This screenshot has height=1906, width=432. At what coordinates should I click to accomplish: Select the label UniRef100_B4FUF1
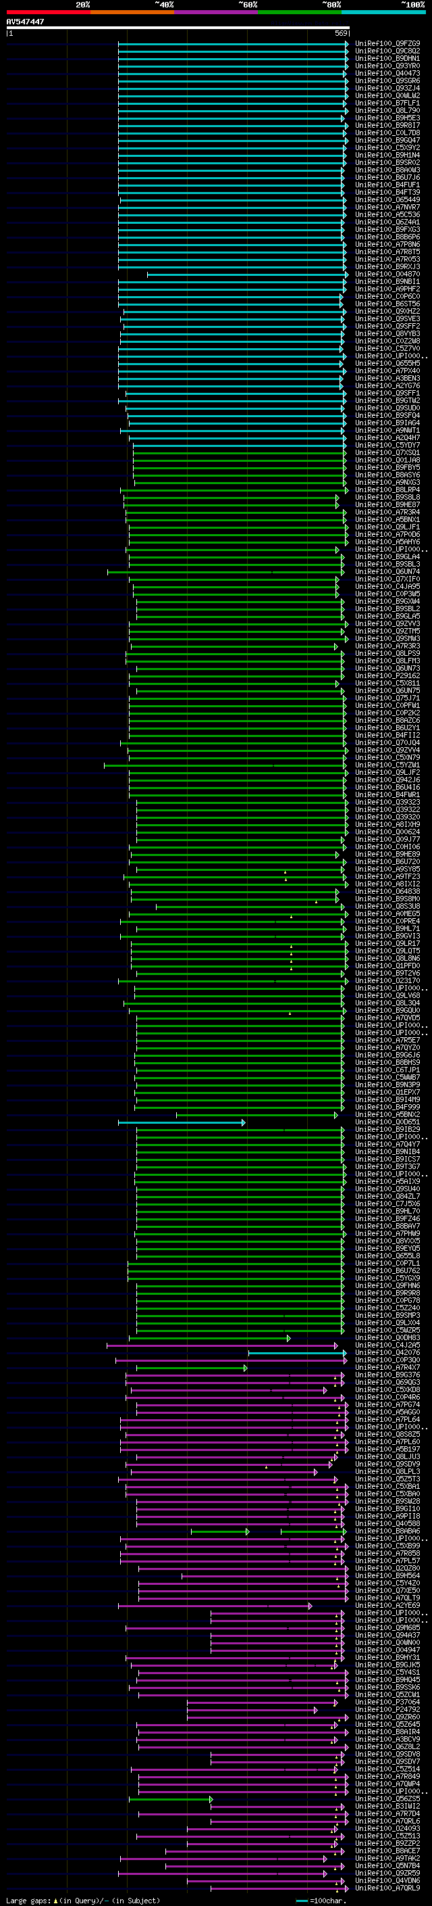(x=387, y=185)
